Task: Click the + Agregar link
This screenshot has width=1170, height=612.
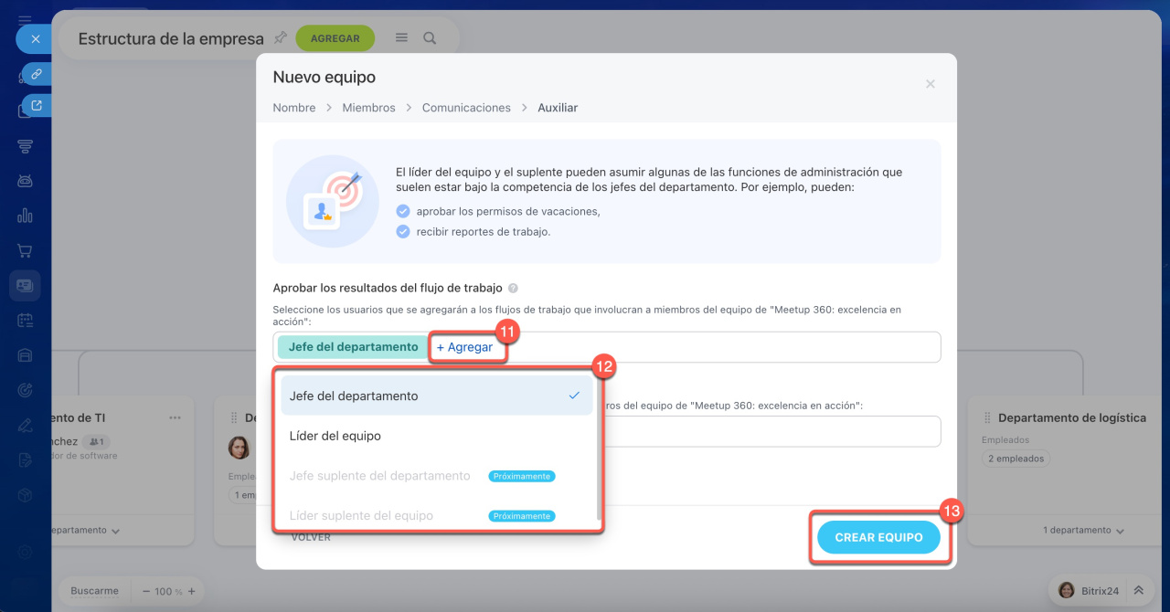Action: coord(464,347)
